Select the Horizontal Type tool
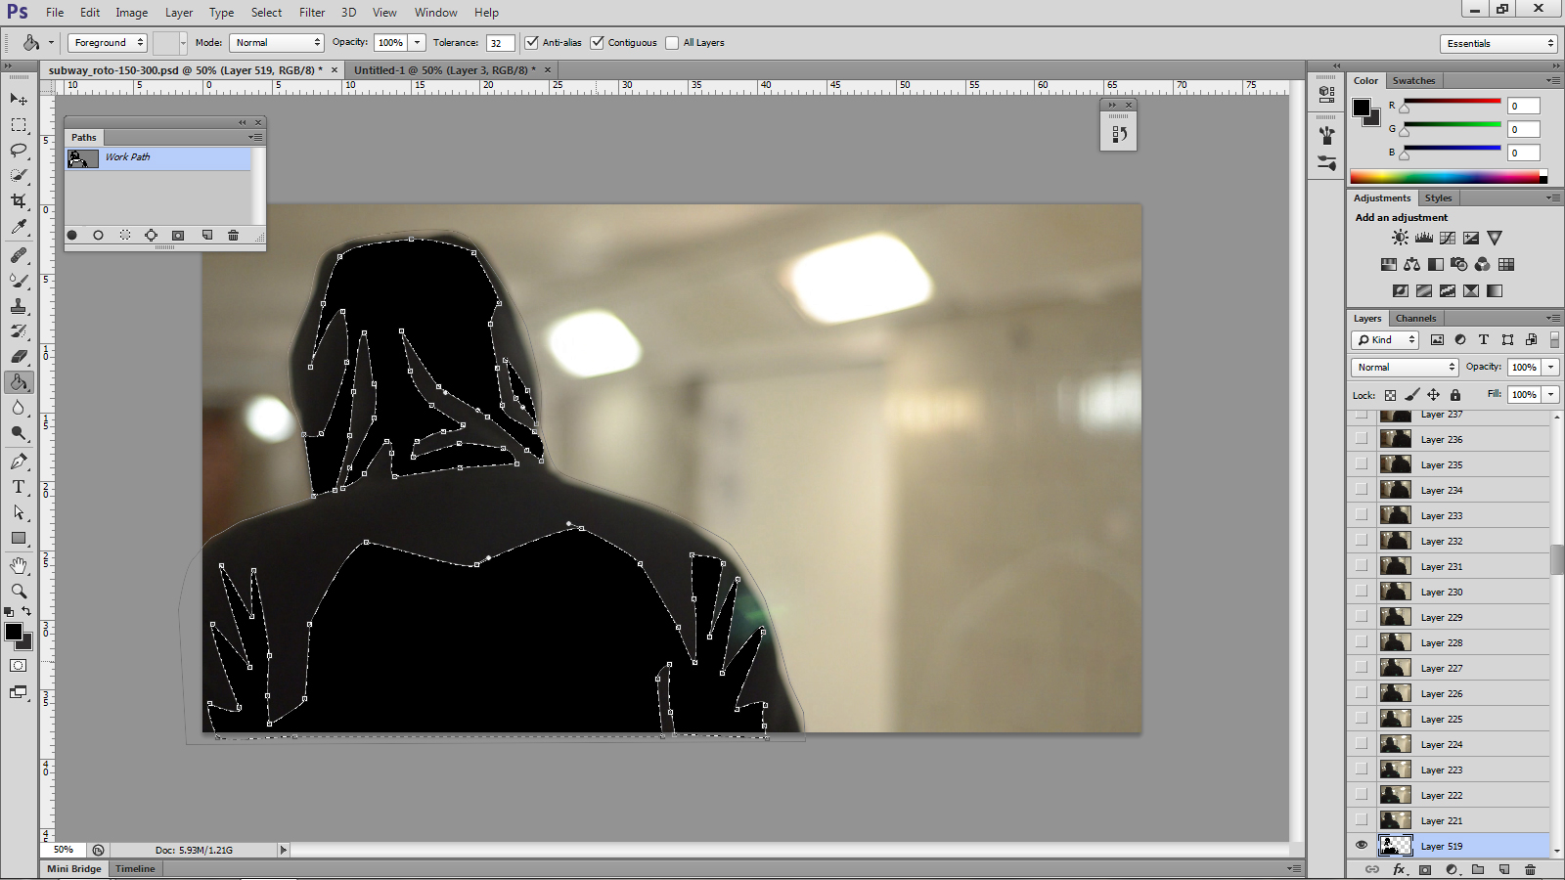The image size is (1565, 880). 19,487
